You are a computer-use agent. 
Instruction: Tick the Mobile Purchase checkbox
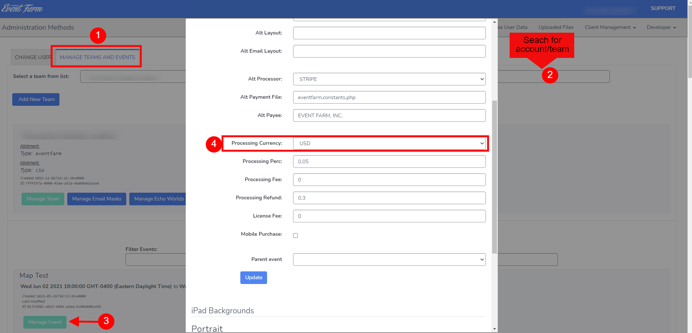click(295, 235)
